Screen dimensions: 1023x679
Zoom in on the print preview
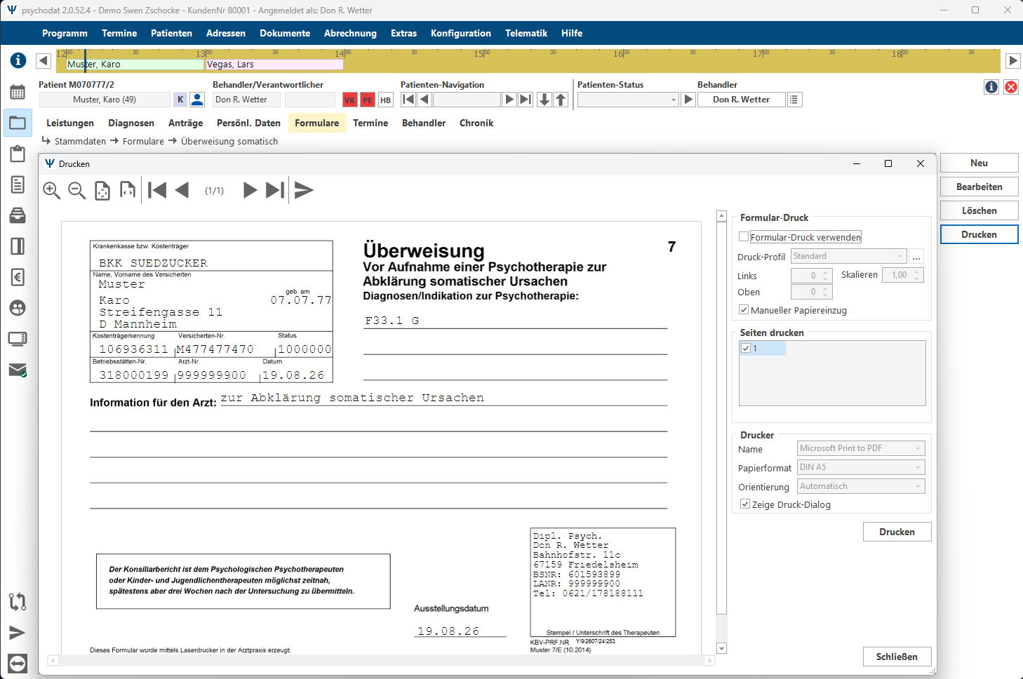click(52, 190)
